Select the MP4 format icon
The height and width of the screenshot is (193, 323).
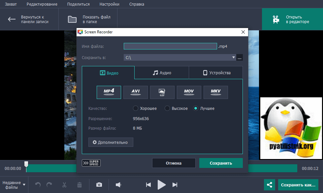pyautogui.click(x=109, y=92)
